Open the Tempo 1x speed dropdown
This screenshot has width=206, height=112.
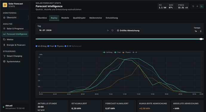pyautogui.click(x=198, y=31)
